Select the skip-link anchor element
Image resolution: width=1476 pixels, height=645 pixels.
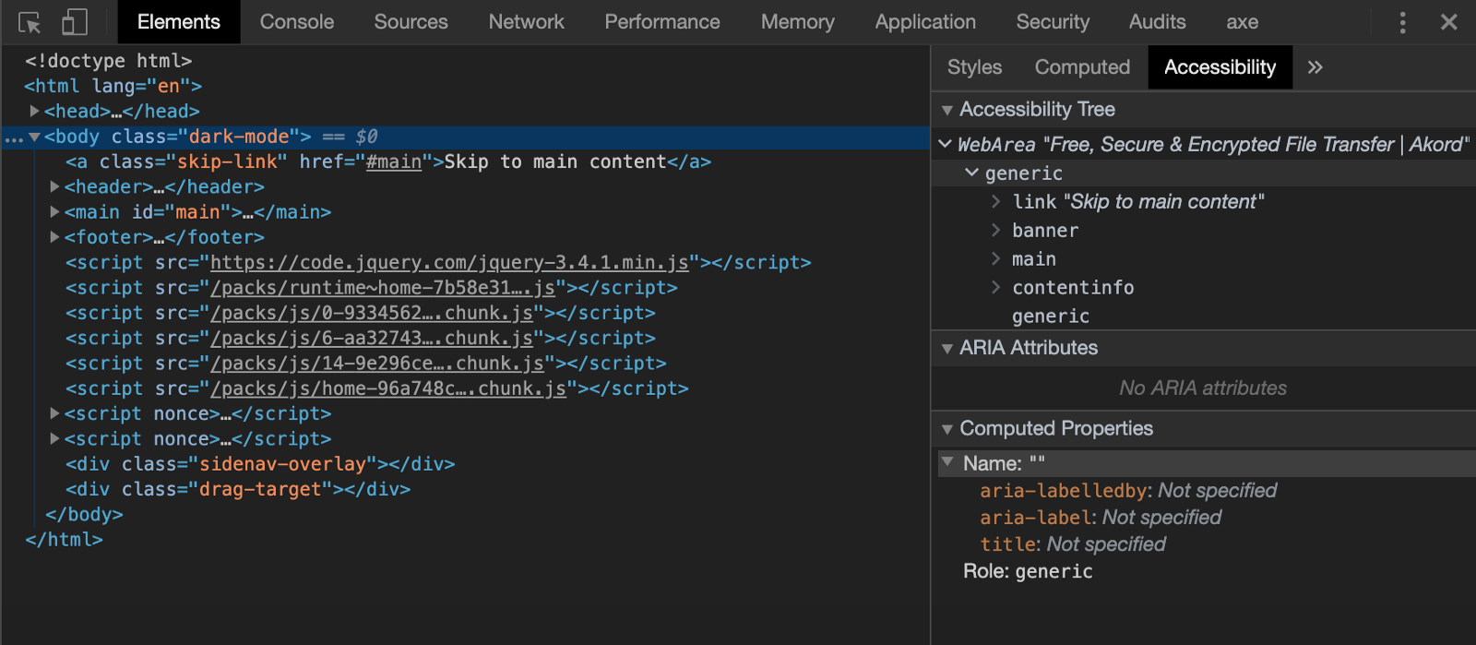pyautogui.click(x=388, y=162)
